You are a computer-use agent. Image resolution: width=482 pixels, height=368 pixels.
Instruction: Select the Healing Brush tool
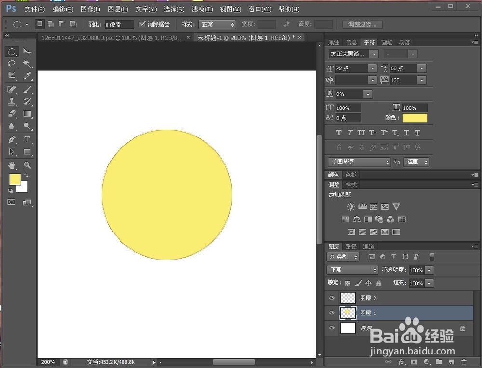coord(12,90)
